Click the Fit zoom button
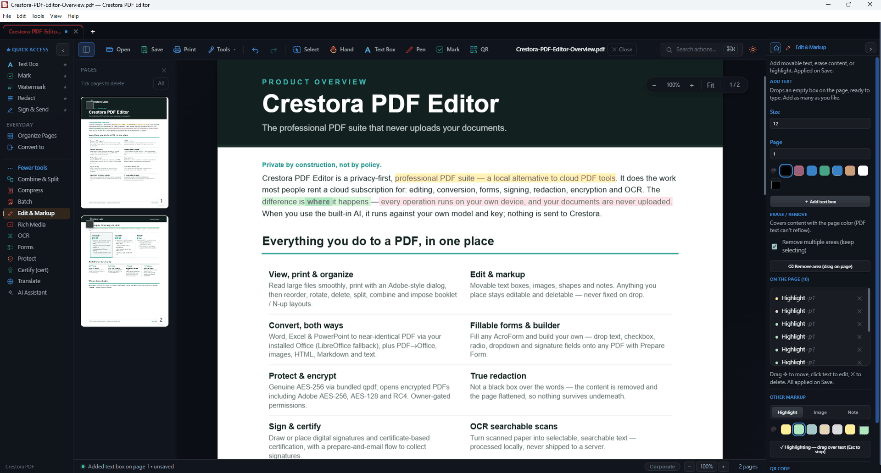The height and width of the screenshot is (473, 881). pos(710,85)
